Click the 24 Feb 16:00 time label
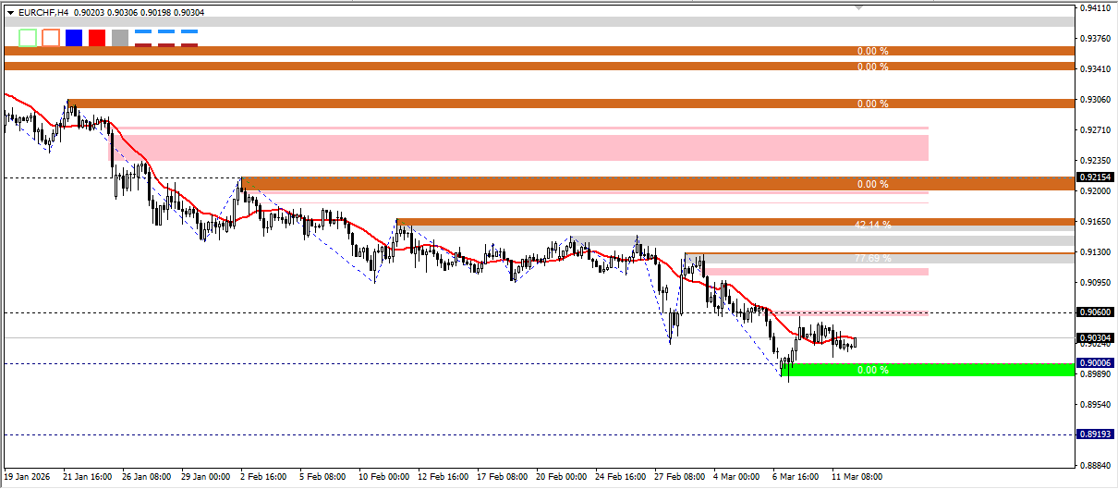Screen dimensions: 1118x489 click(x=620, y=478)
